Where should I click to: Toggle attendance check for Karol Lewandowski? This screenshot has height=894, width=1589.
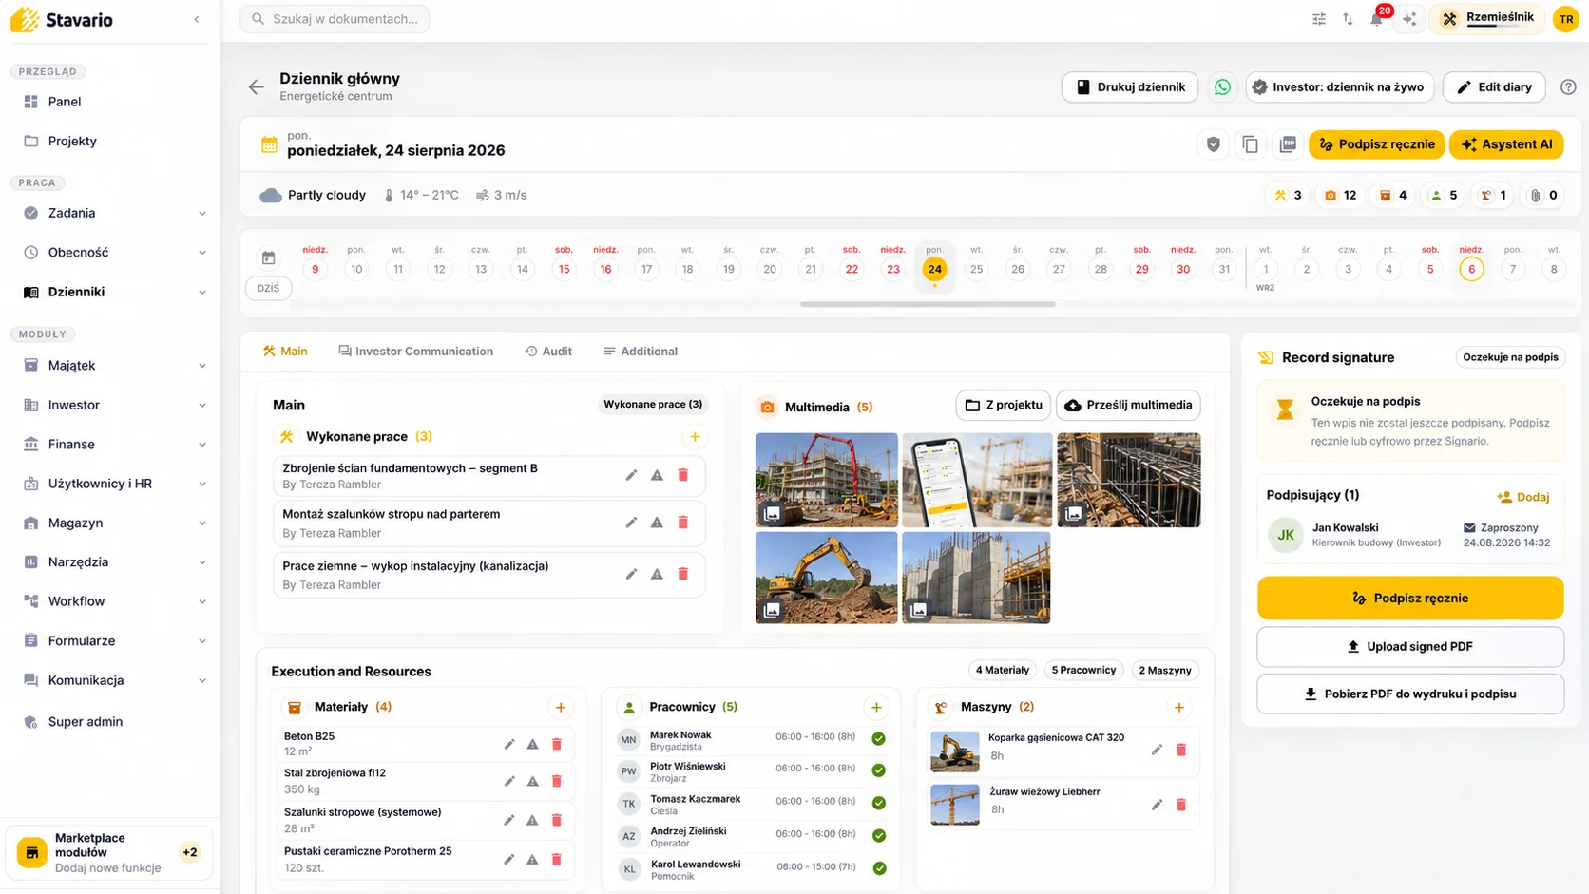(x=879, y=868)
